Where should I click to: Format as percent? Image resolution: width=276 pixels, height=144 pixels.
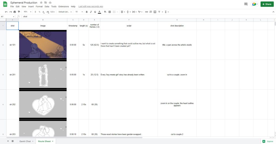(x=39, y=12)
